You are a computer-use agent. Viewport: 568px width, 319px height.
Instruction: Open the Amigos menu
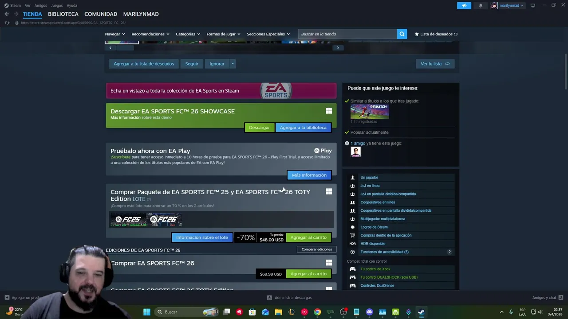pos(40,5)
